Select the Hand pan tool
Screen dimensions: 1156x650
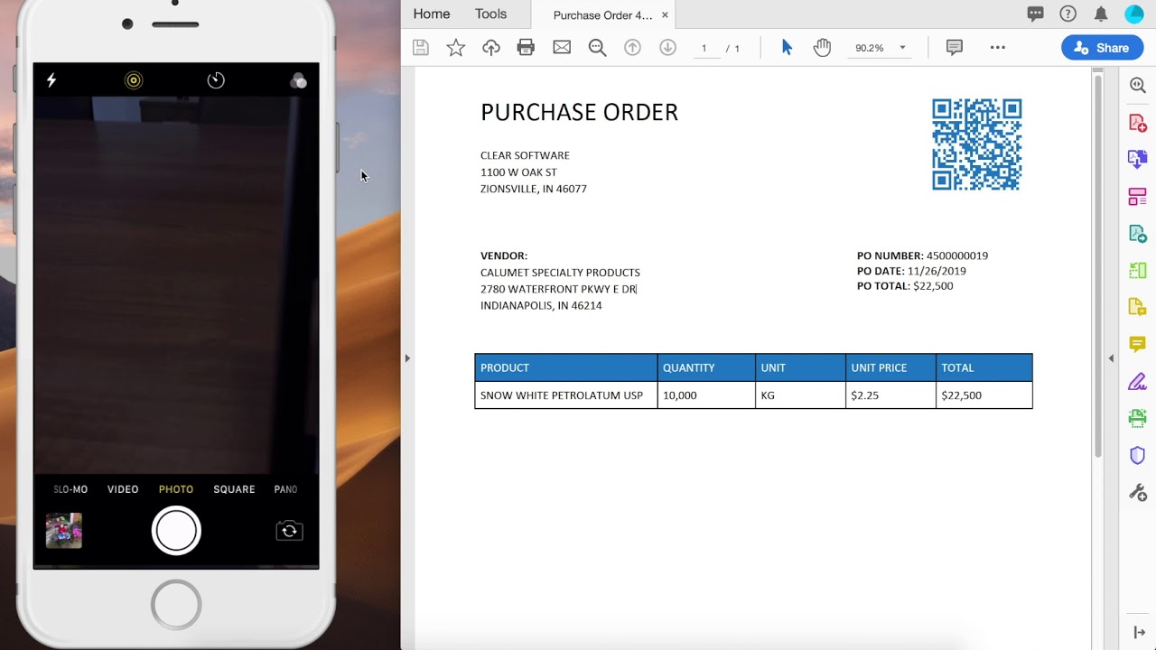click(822, 48)
